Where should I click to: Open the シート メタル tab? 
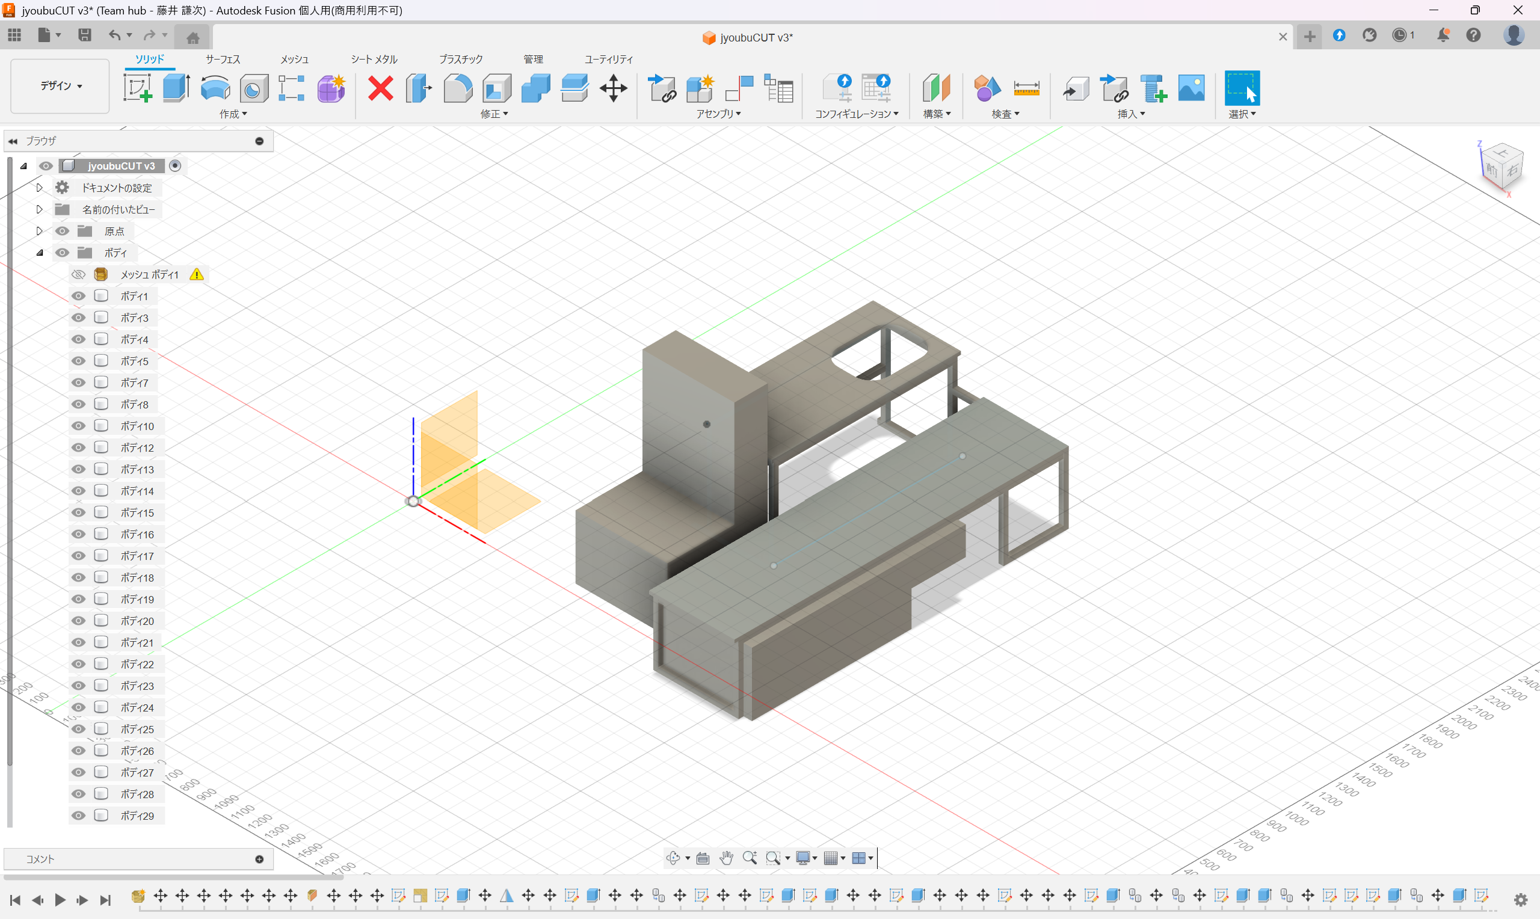tap(374, 60)
